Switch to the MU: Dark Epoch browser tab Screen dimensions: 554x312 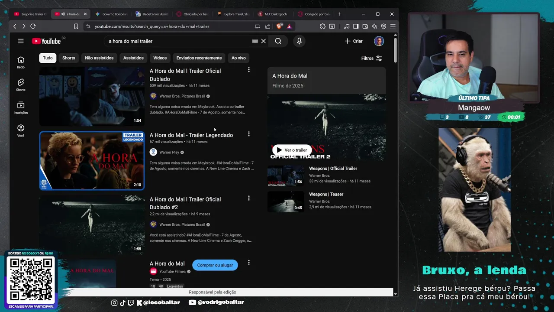click(x=274, y=14)
